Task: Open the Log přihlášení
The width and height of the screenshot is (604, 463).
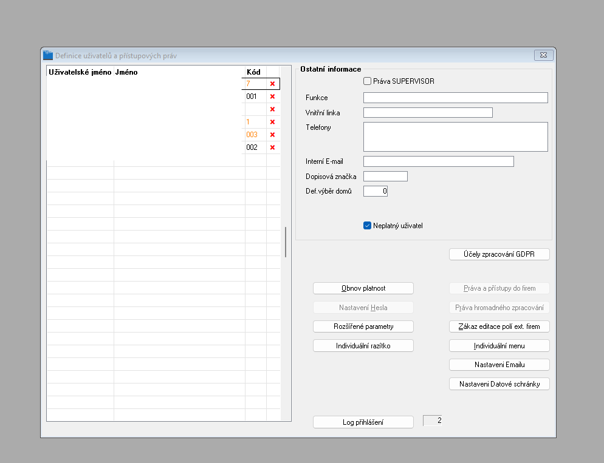Action: coord(363,422)
